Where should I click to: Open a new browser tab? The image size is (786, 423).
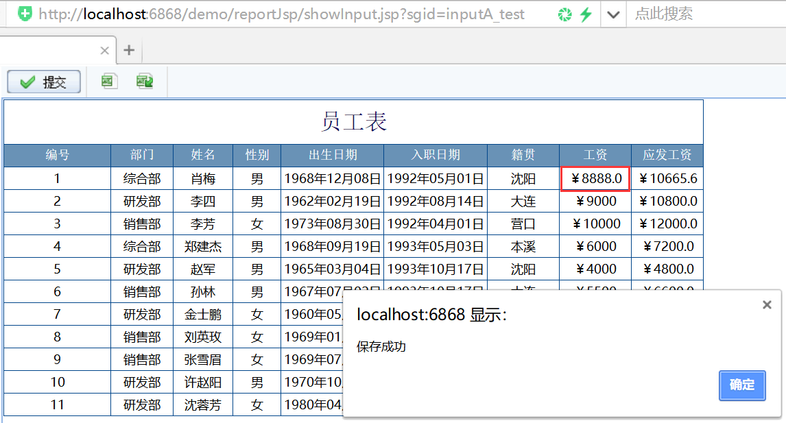[x=129, y=50]
